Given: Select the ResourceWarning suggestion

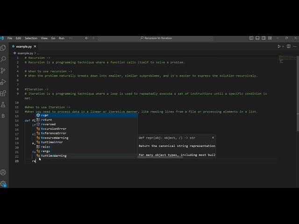Looking at the screenshot, I should pyautogui.click(x=87, y=138).
